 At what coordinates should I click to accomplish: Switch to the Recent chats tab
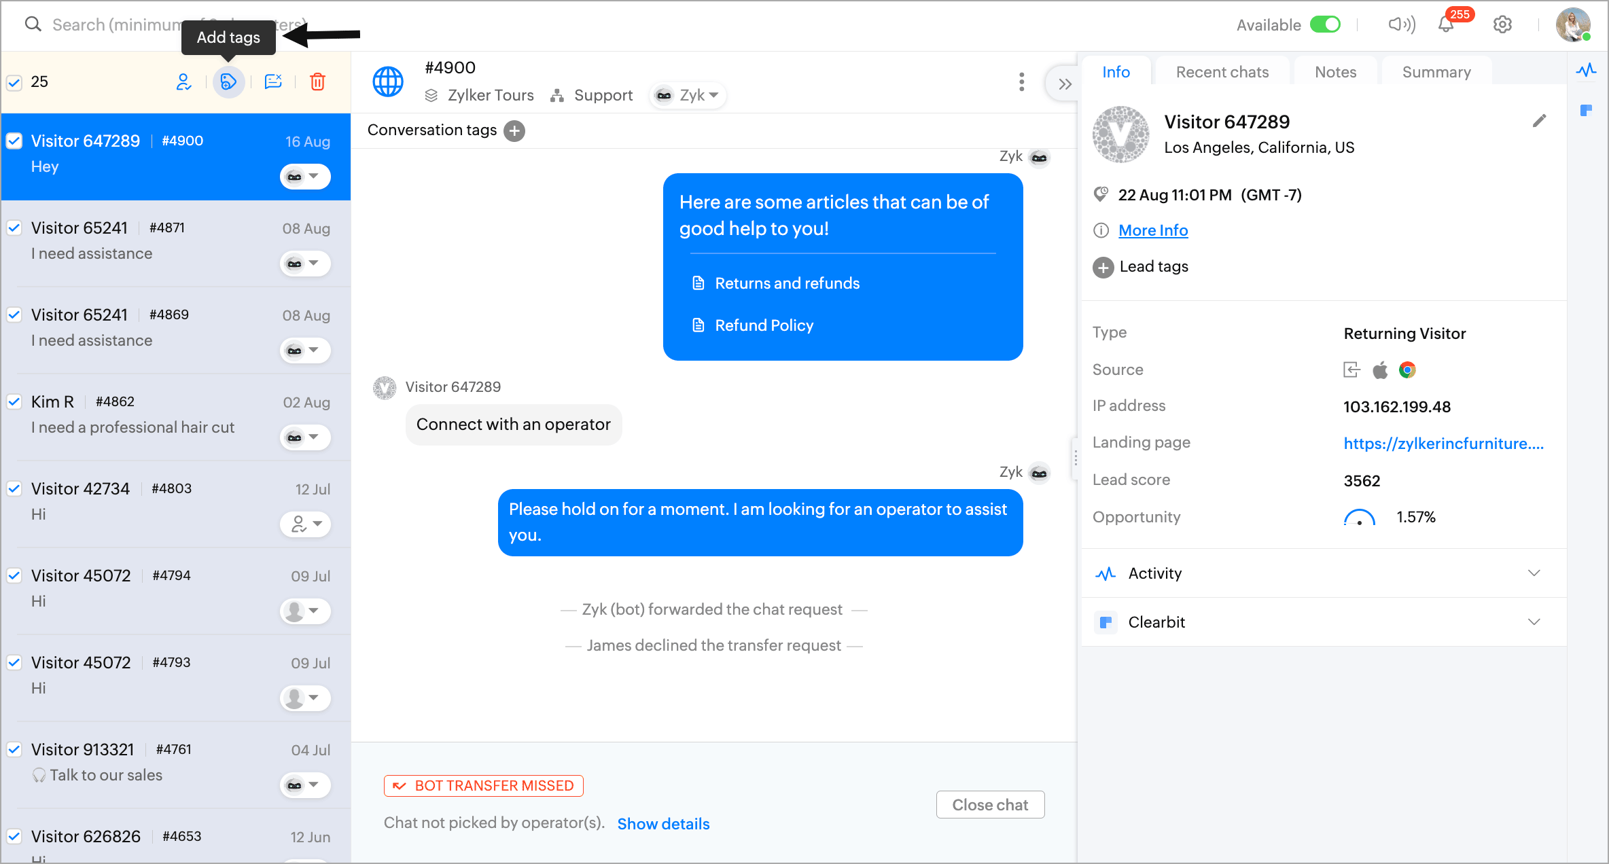click(1222, 72)
